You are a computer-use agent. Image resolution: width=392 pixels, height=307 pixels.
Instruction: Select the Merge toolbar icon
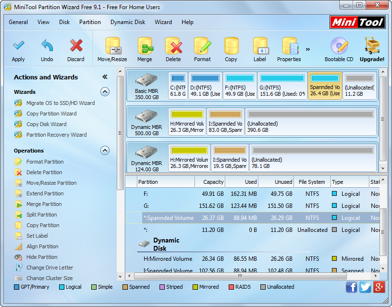pyautogui.click(x=145, y=46)
